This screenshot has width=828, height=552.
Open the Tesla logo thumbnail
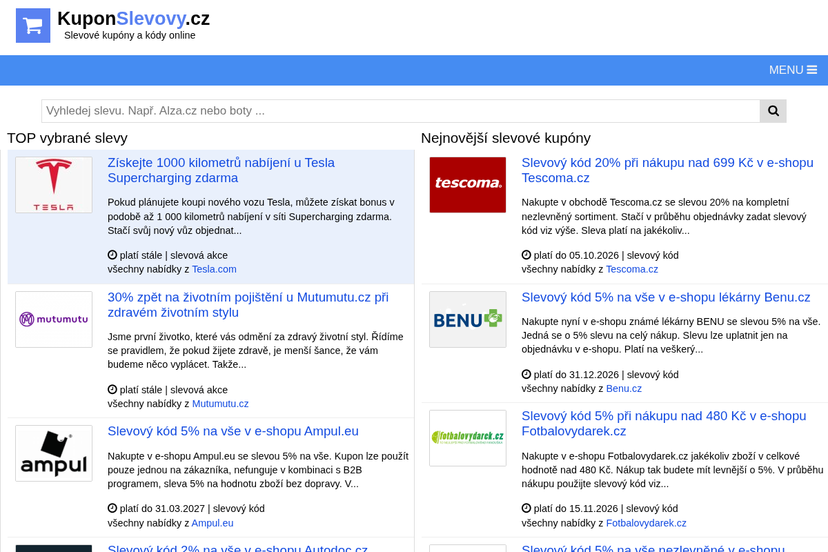[x=54, y=185]
